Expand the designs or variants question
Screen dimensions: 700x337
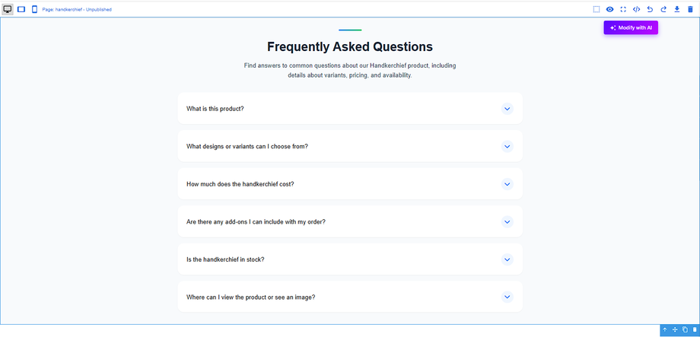point(508,146)
